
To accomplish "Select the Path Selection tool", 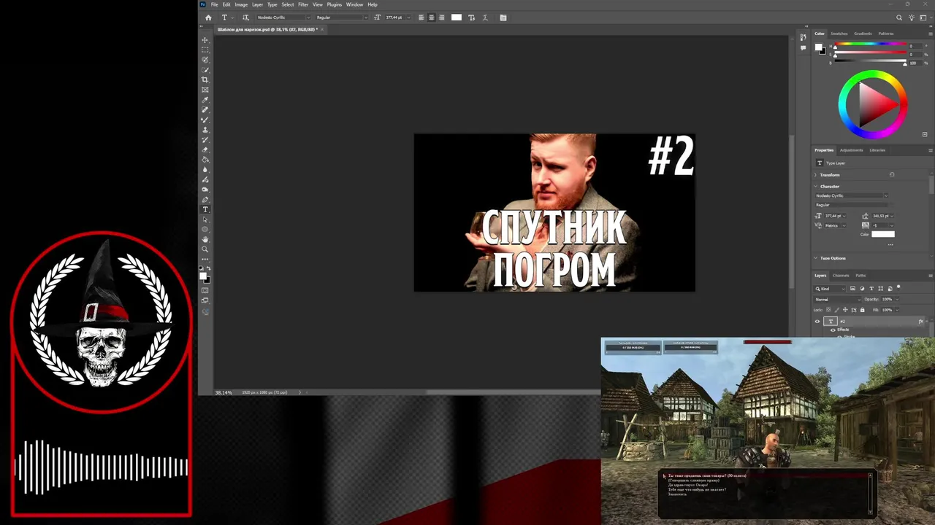I will coord(205,219).
